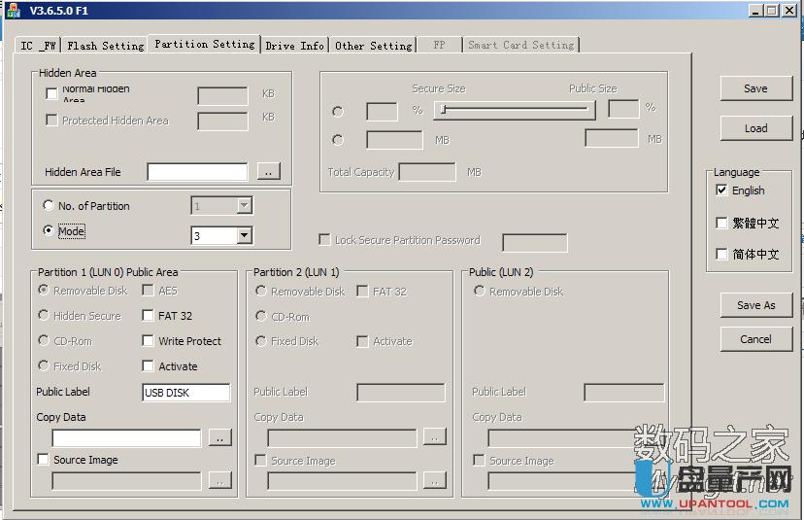Image resolution: width=804 pixels, height=520 pixels.
Task: Click the Secure/Public size slider
Action: coord(515,110)
